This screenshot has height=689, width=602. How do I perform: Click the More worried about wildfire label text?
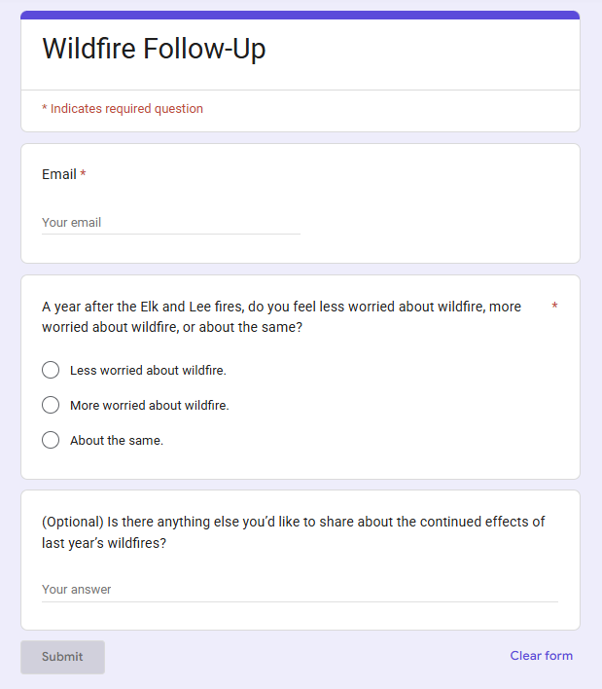[150, 405]
